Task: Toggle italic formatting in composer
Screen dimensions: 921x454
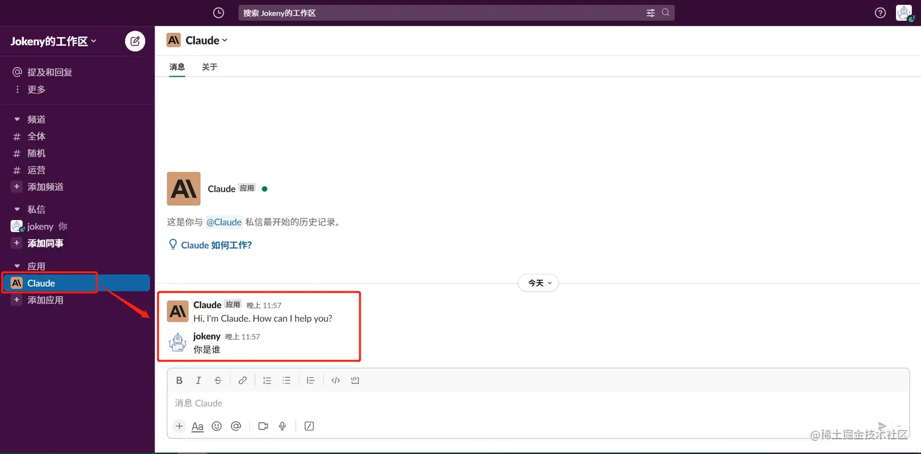Action: coord(199,380)
